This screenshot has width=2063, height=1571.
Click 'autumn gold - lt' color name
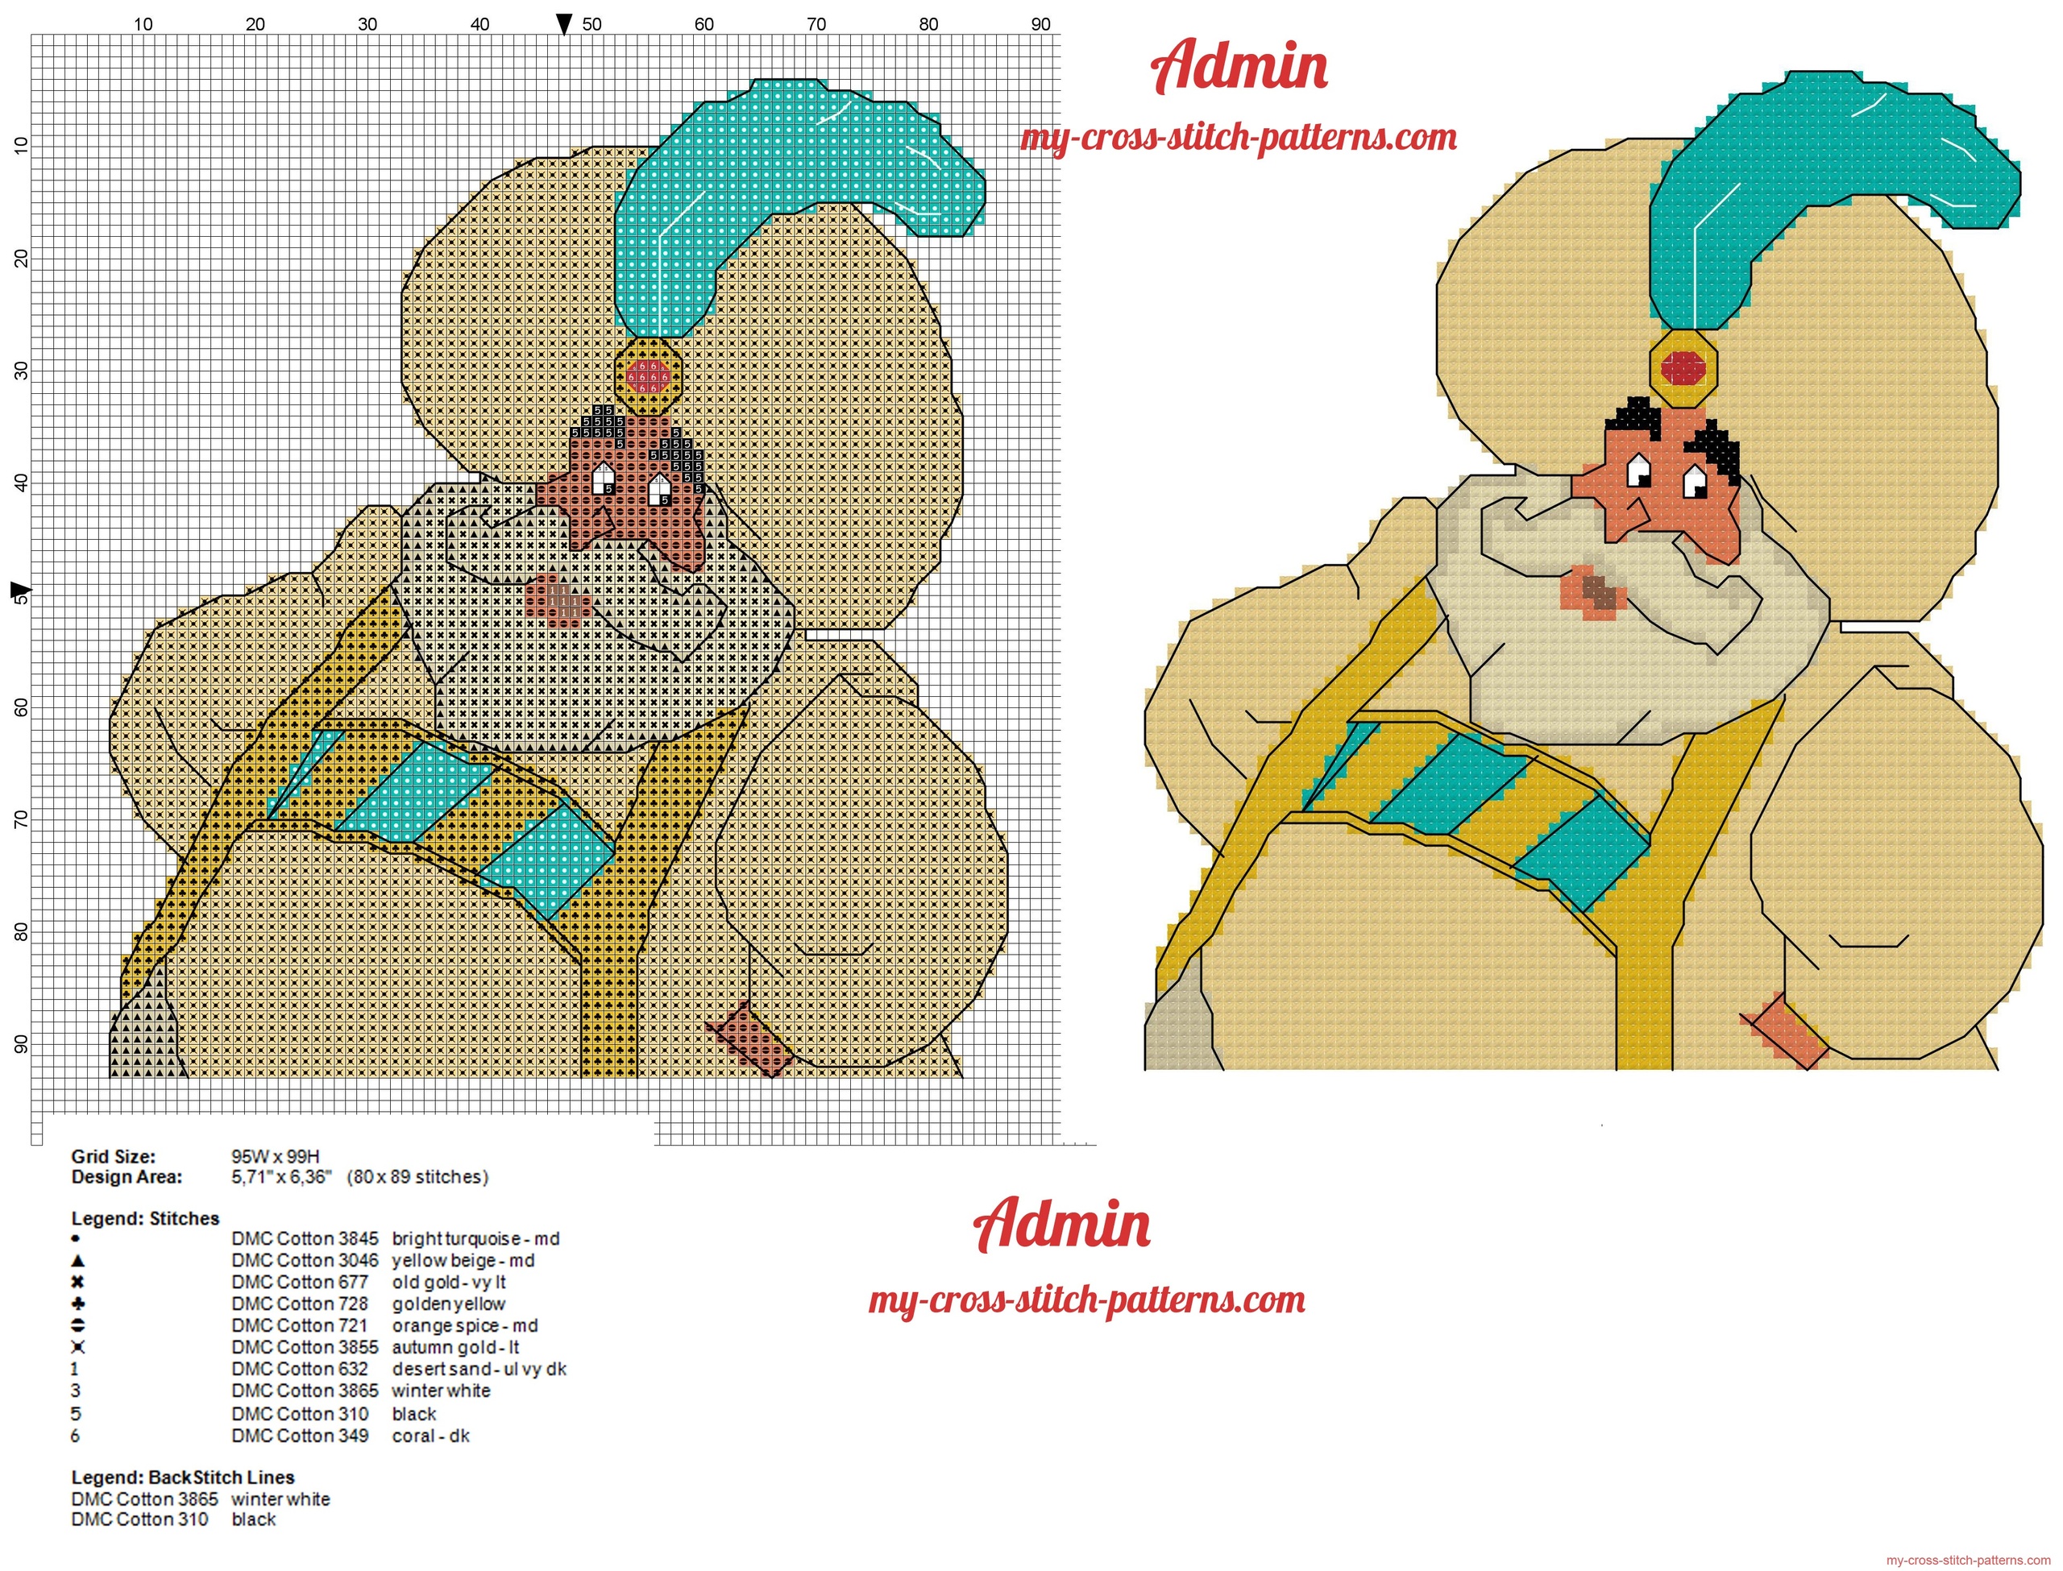coord(455,1348)
